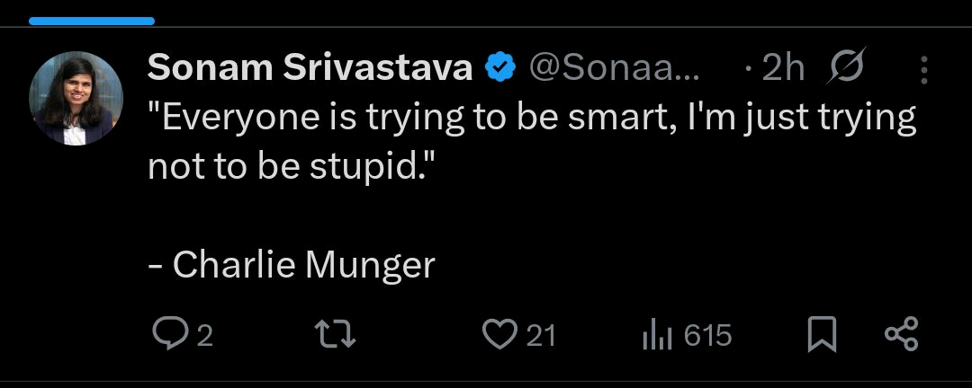Click the reply speech bubble icon
This screenshot has height=388, width=972.
click(x=169, y=335)
